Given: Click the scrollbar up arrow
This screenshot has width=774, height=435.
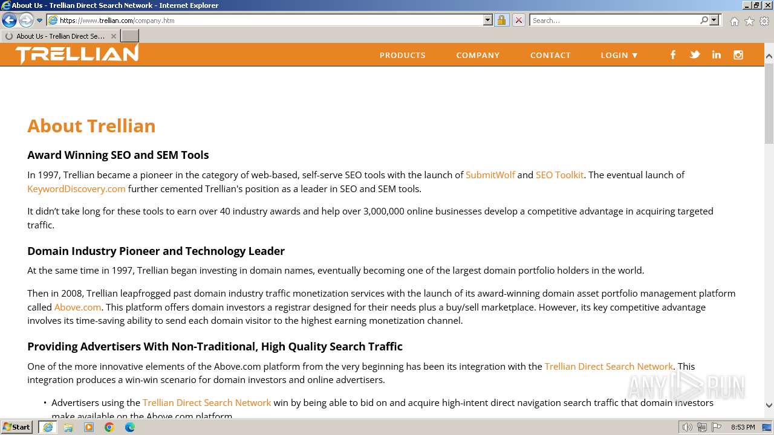Looking at the screenshot, I should [x=769, y=56].
